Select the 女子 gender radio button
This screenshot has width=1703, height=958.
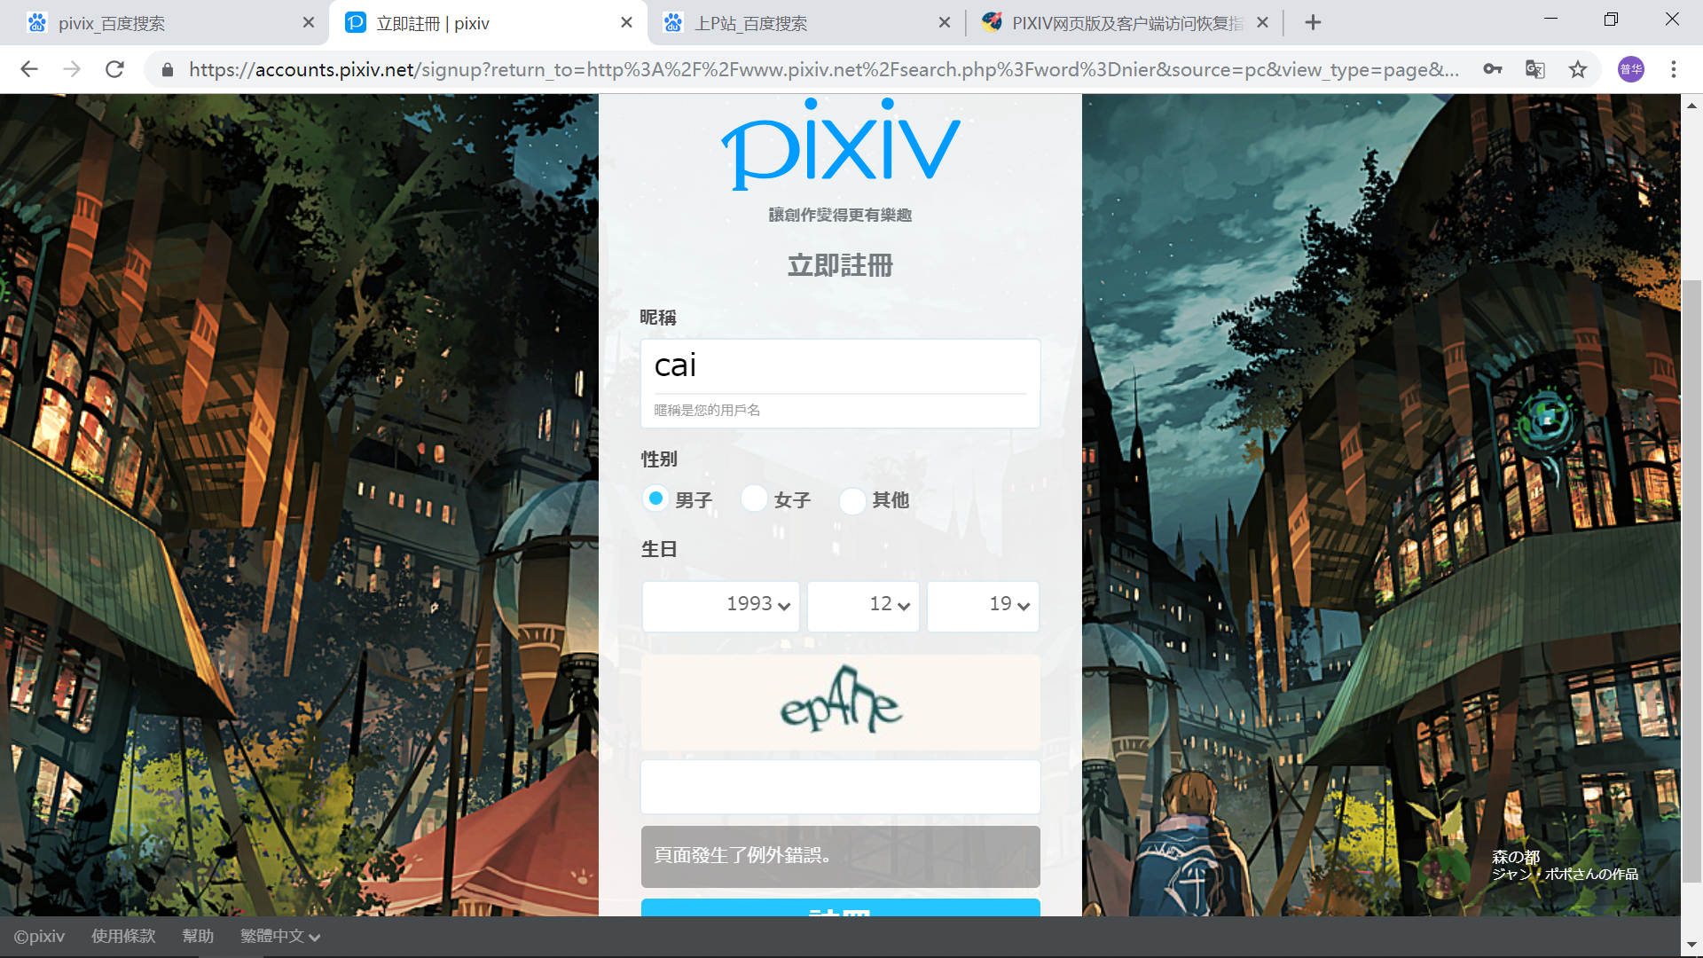754,499
